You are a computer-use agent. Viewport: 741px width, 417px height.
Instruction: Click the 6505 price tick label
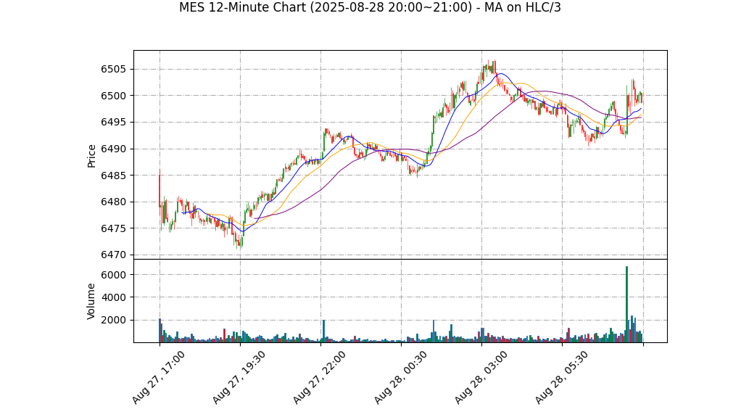113,70
